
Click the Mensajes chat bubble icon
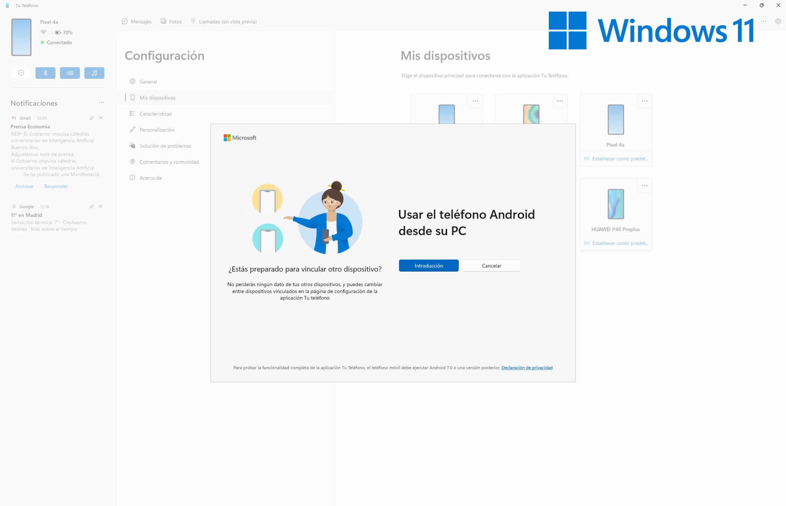pos(124,21)
